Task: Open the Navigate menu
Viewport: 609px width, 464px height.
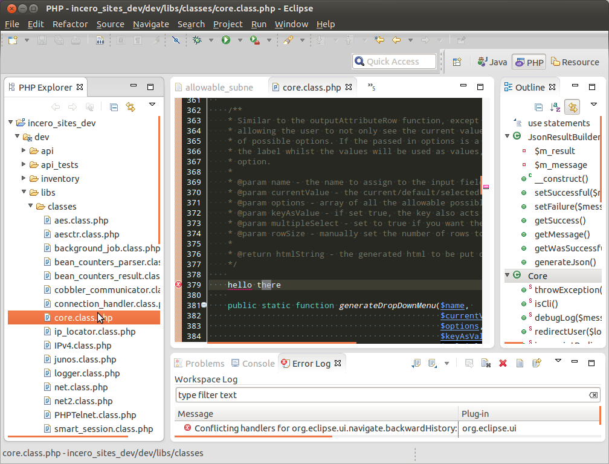Action: point(150,24)
